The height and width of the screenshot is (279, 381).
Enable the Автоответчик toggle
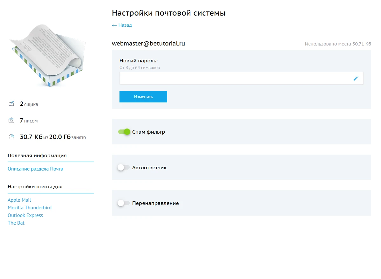124,167
